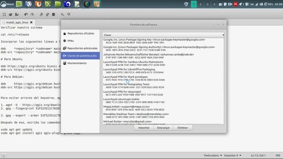Click the volume speaker tray icon
283x159 pixels.
261,4
